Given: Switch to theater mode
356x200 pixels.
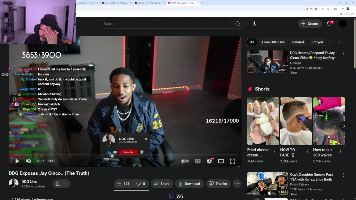Looking at the screenshot, I should pos(221,161).
